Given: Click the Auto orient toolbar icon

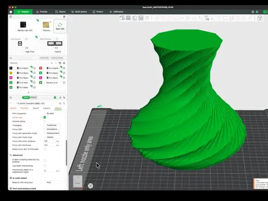Looking at the screenshot, I should (135, 18).
